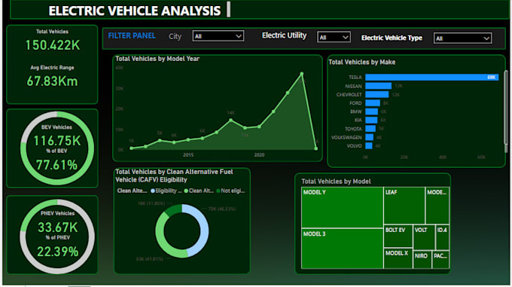Select the MODEL 3 treemap tile
The width and height of the screenshot is (512, 287).
[342, 249]
